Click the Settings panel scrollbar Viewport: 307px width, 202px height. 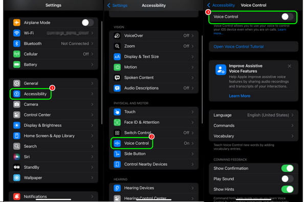pos(102,73)
